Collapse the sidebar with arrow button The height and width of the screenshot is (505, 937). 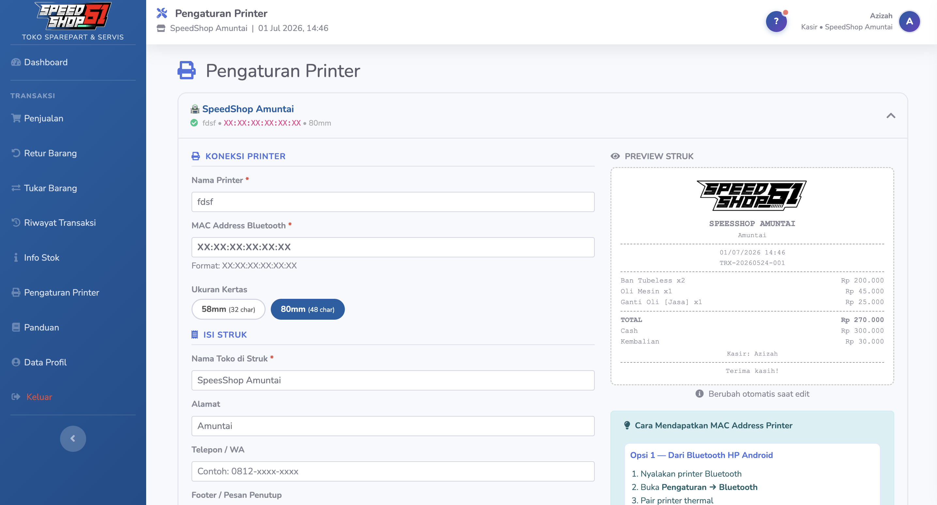[x=73, y=438]
